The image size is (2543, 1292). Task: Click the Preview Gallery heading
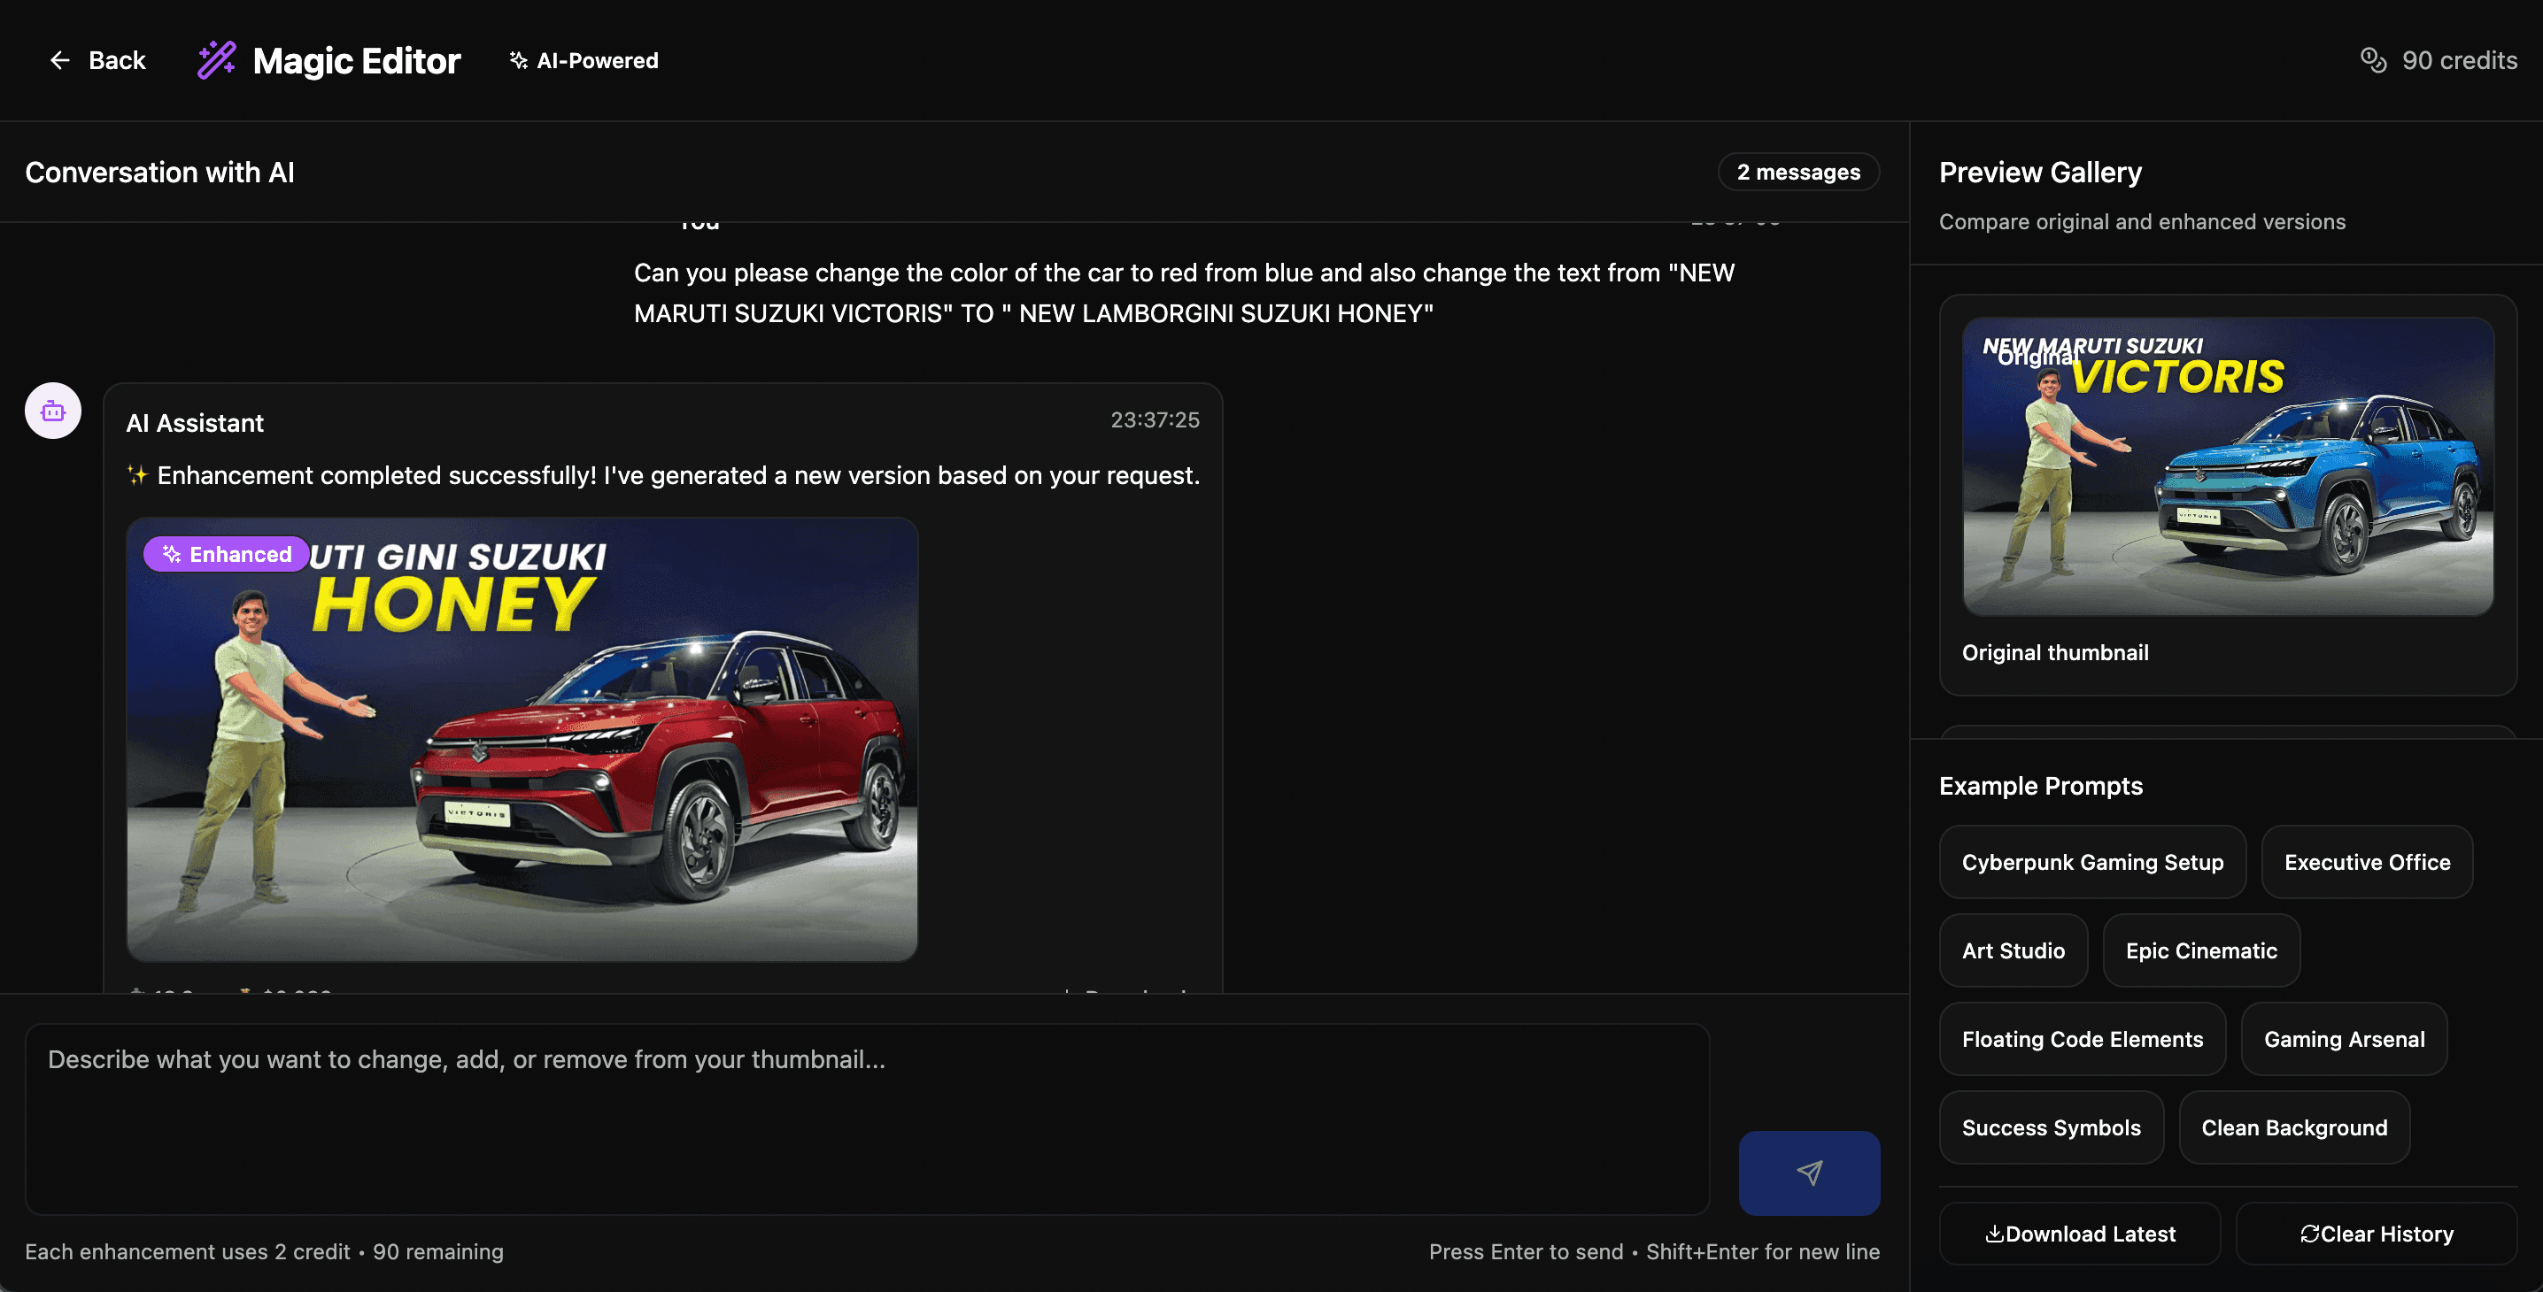(x=2039, y=173)
